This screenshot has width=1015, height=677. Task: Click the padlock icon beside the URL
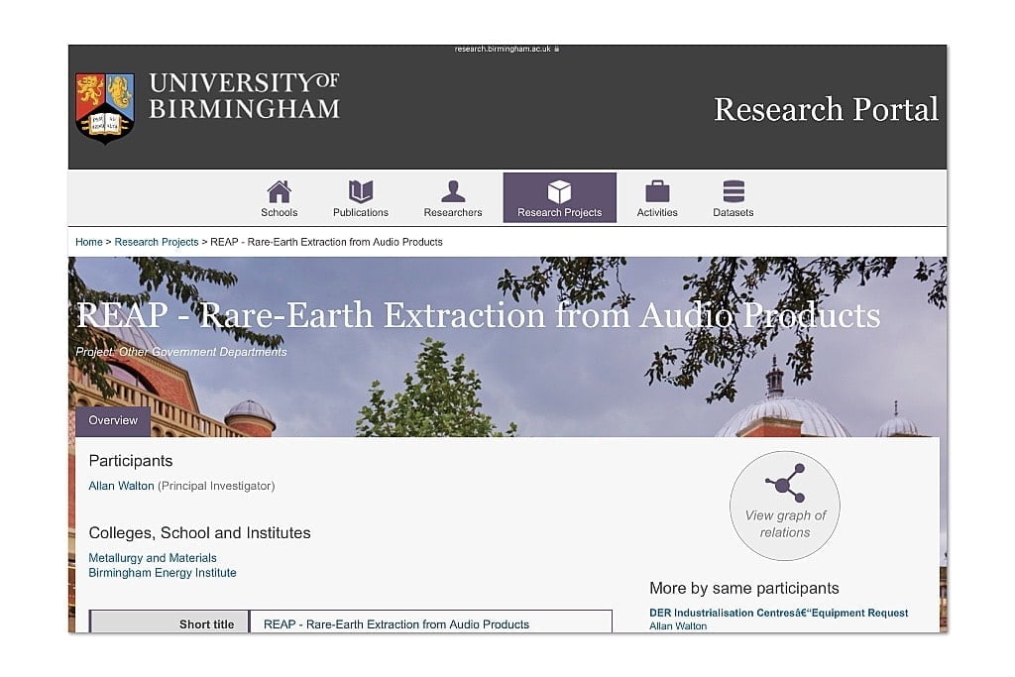pyautogui.click(x=557, y=50)
